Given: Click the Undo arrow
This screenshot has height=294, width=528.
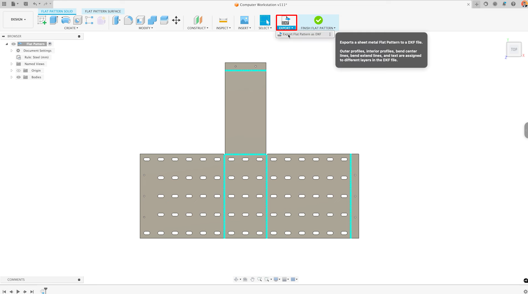Looking at the screenshot, I should [x=35, y=4].
